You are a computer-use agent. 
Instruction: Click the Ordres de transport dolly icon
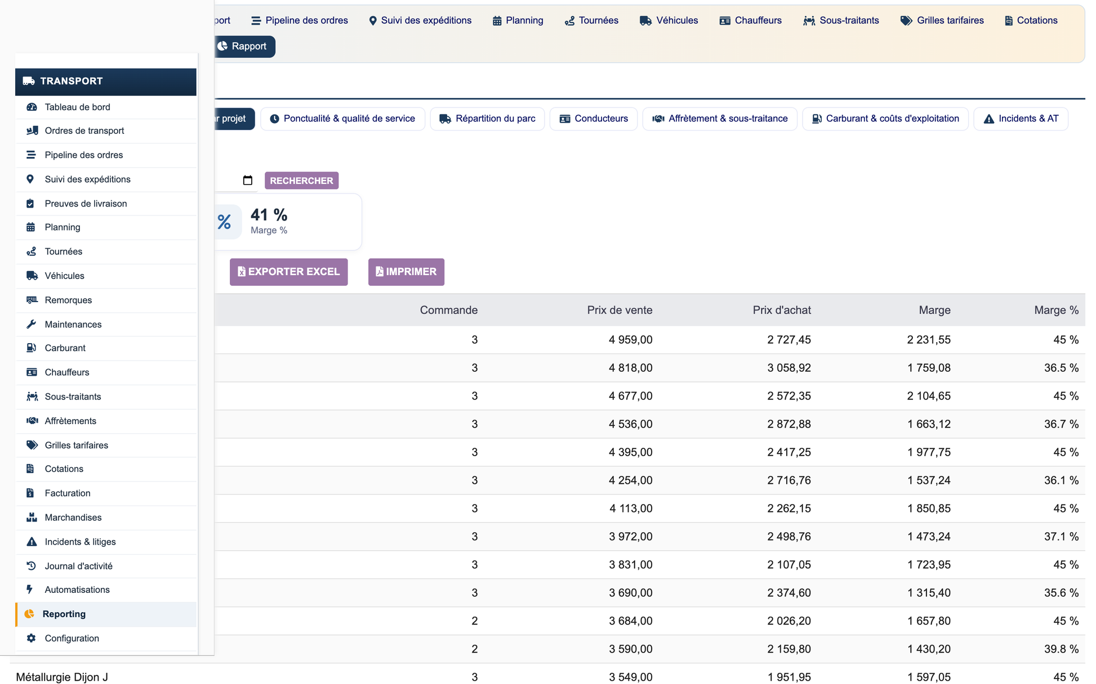pyautogui.click(x=32, y=130)
